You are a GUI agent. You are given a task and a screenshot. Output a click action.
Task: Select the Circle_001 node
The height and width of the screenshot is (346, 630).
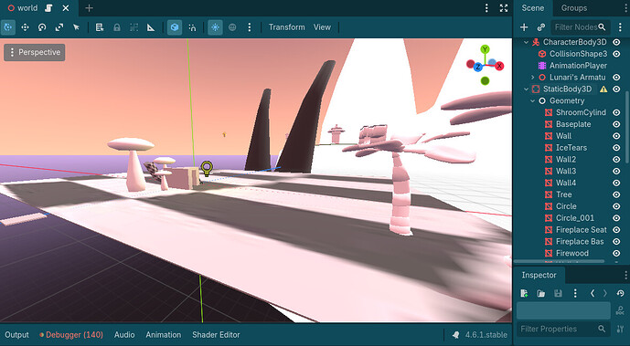tap(574, 218)
